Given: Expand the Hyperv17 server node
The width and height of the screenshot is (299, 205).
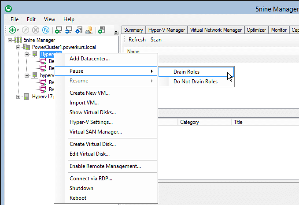Looking at the screenshot, I should coord(18,97).
